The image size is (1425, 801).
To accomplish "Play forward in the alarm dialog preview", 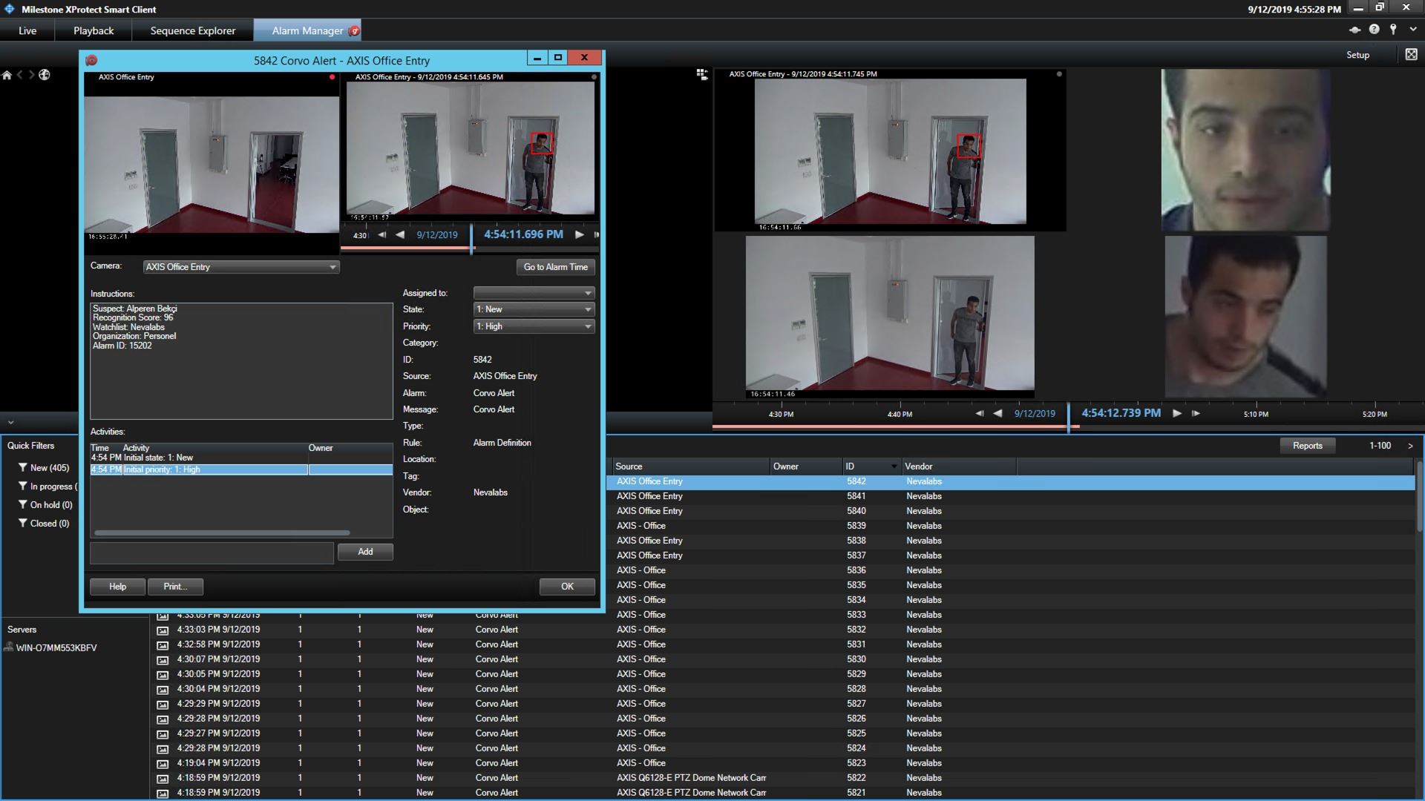I will tap(580, 234).
